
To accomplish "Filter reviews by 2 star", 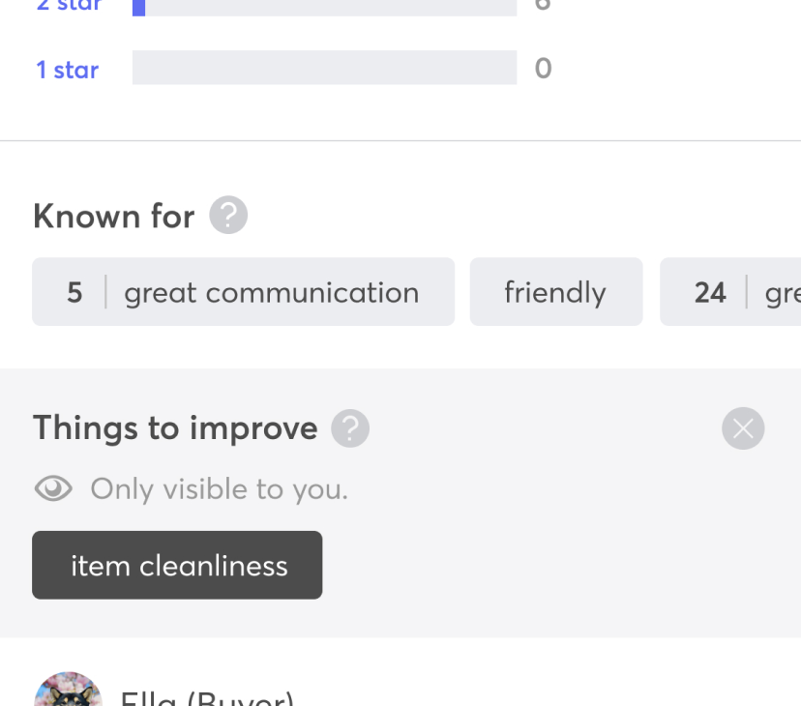I will [x=67, y=6].
